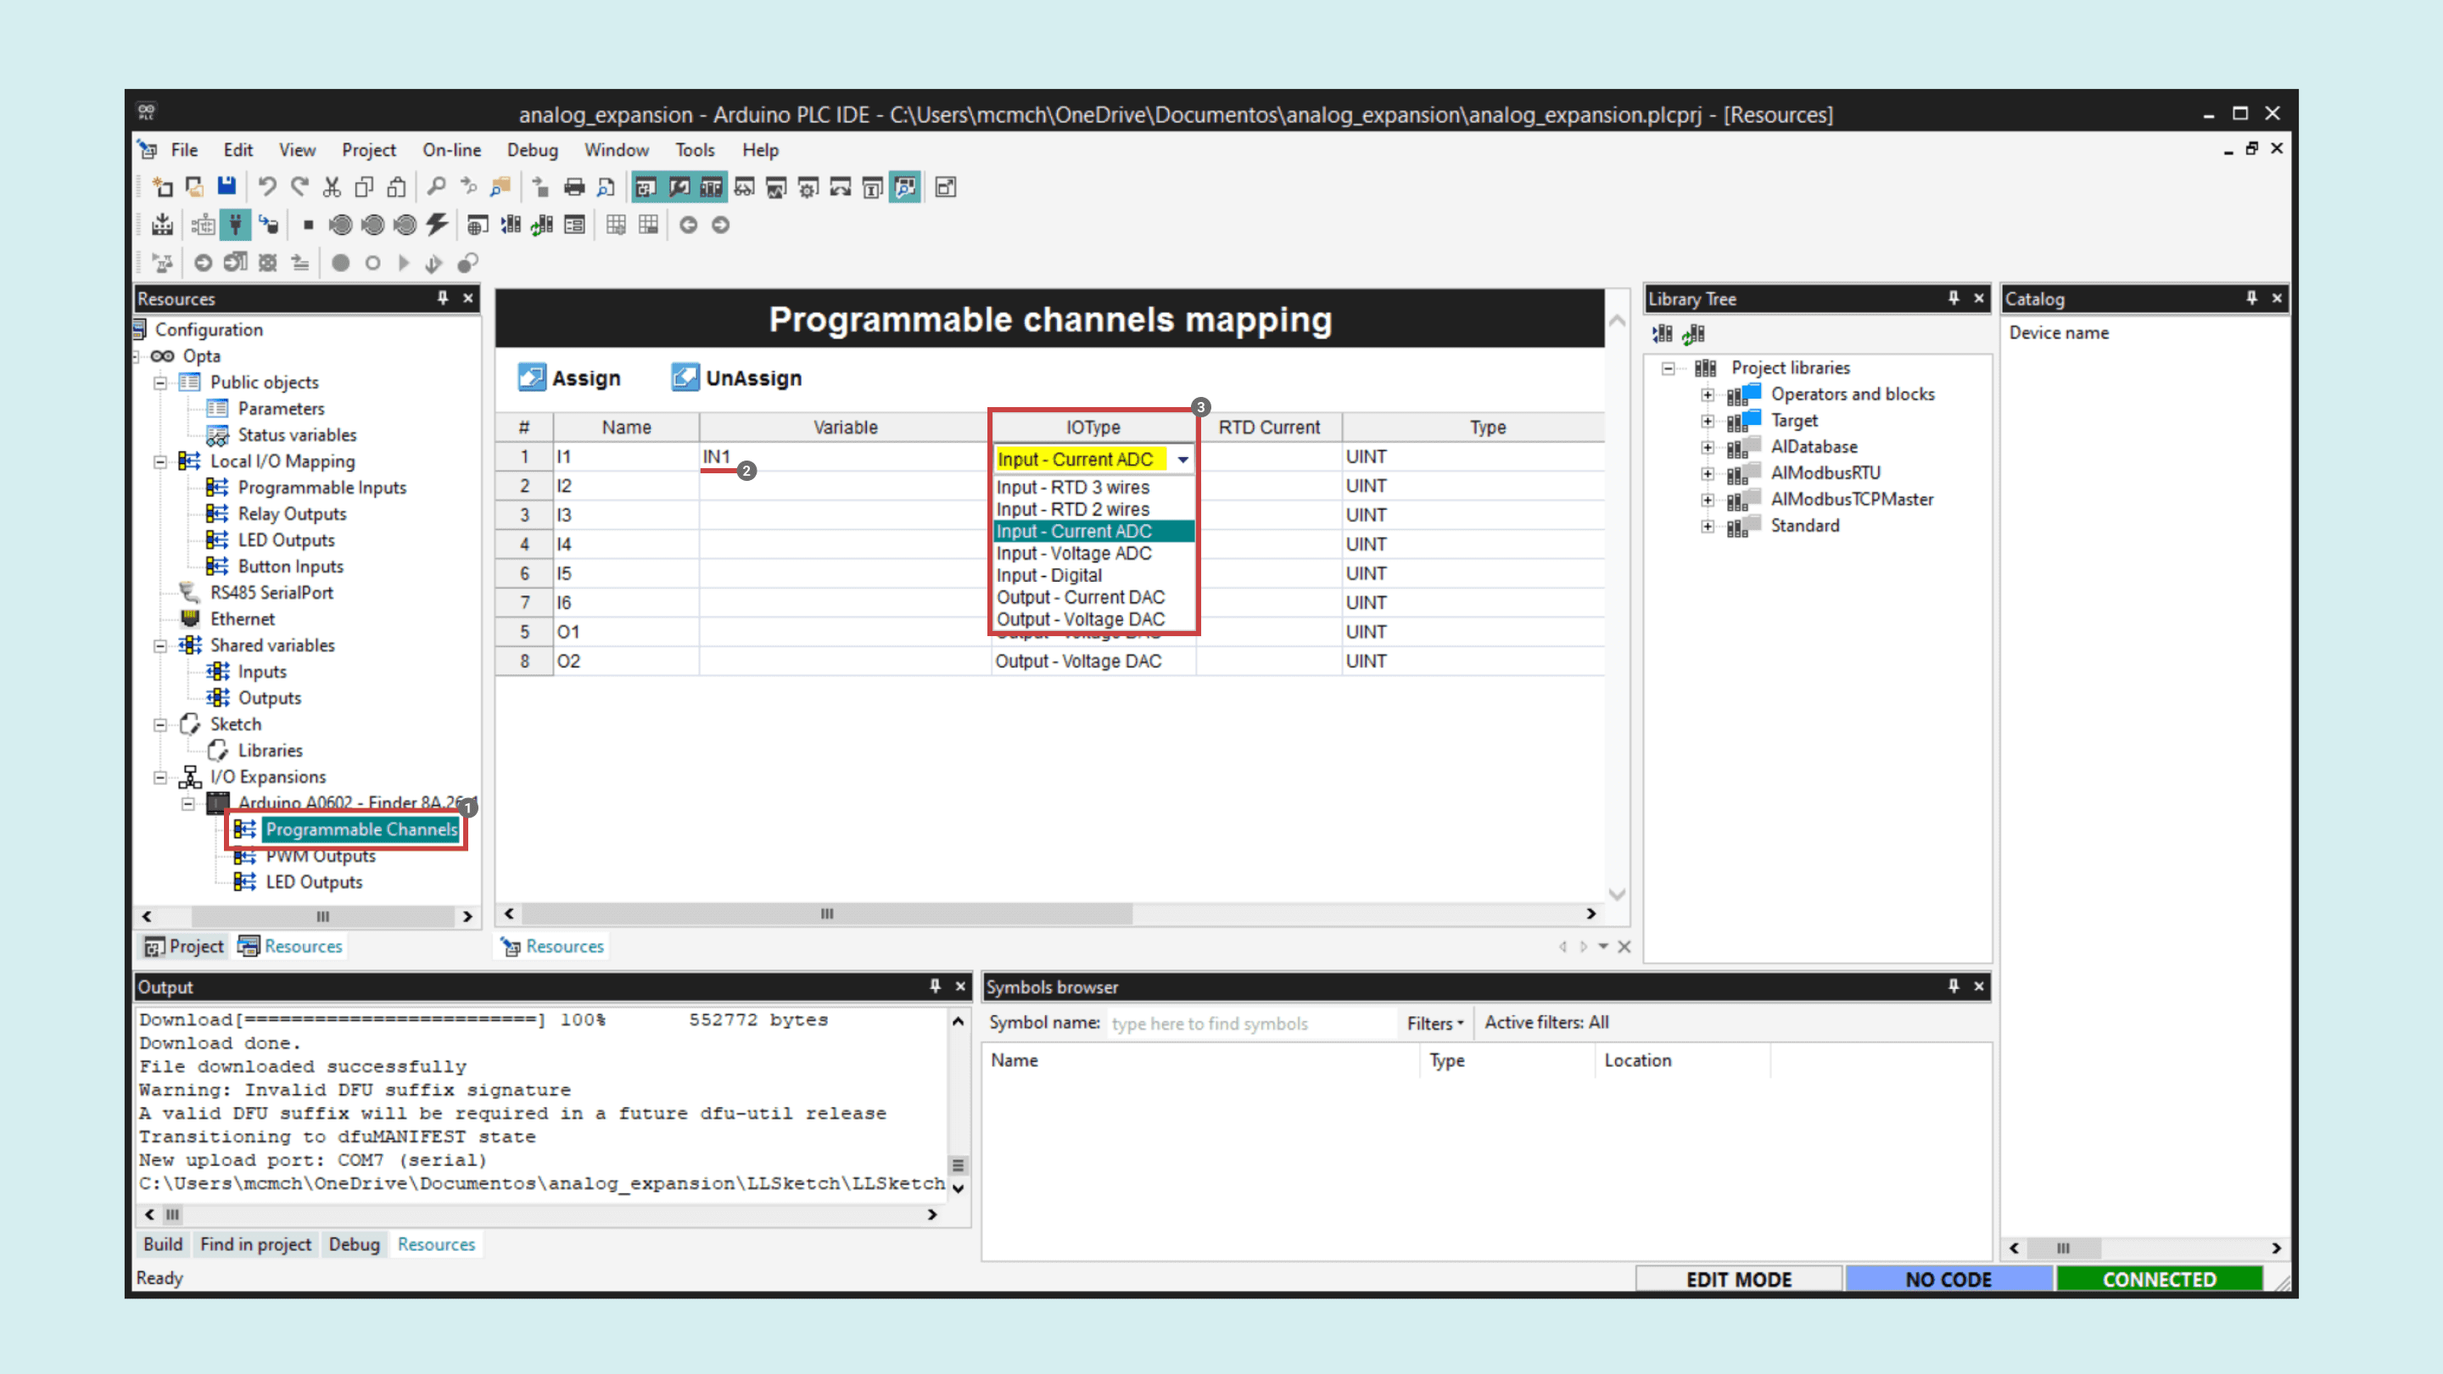Toggle pin on the Library Tree panel
The image size is (2443, 1374).
click(x=1954, y=299)
